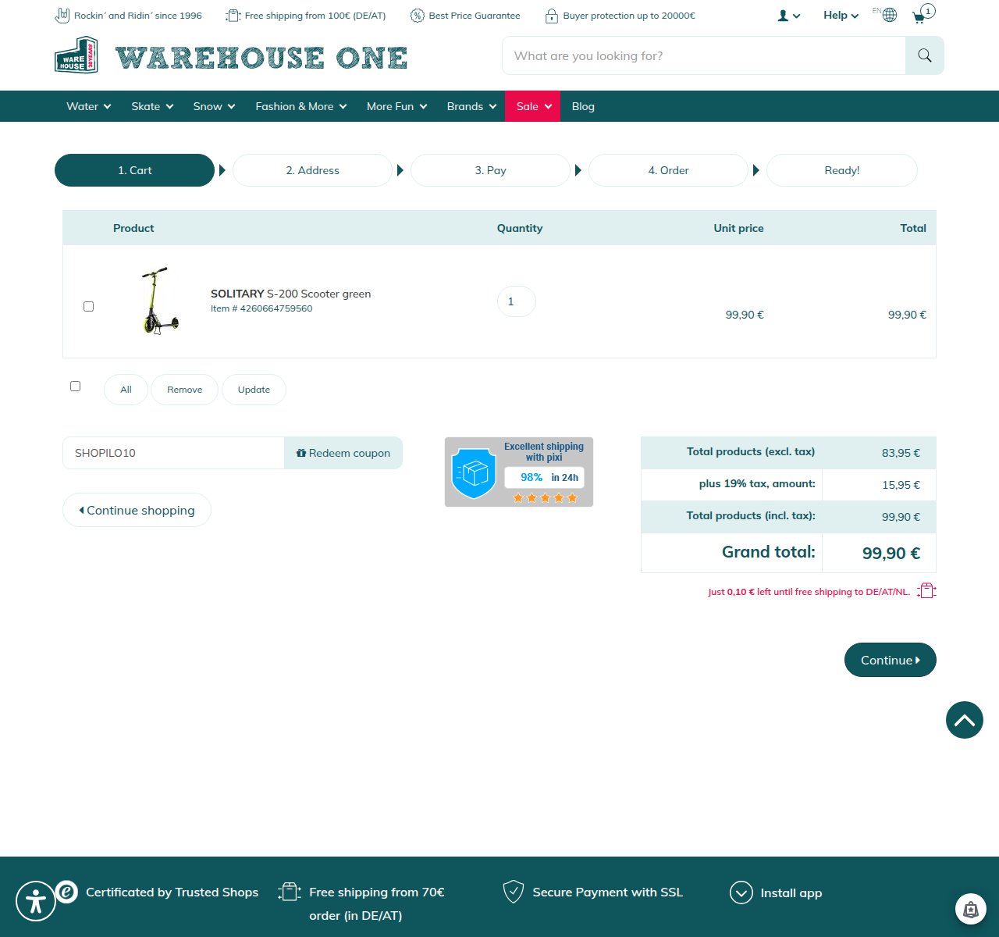Screen dimensions: 999x937
Task: Focus the quantity field
Action: point(516,301)
